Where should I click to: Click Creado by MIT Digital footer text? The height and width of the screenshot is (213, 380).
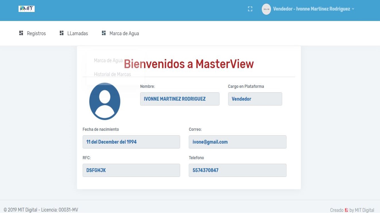pyautogui.click(x=352, y=210)
